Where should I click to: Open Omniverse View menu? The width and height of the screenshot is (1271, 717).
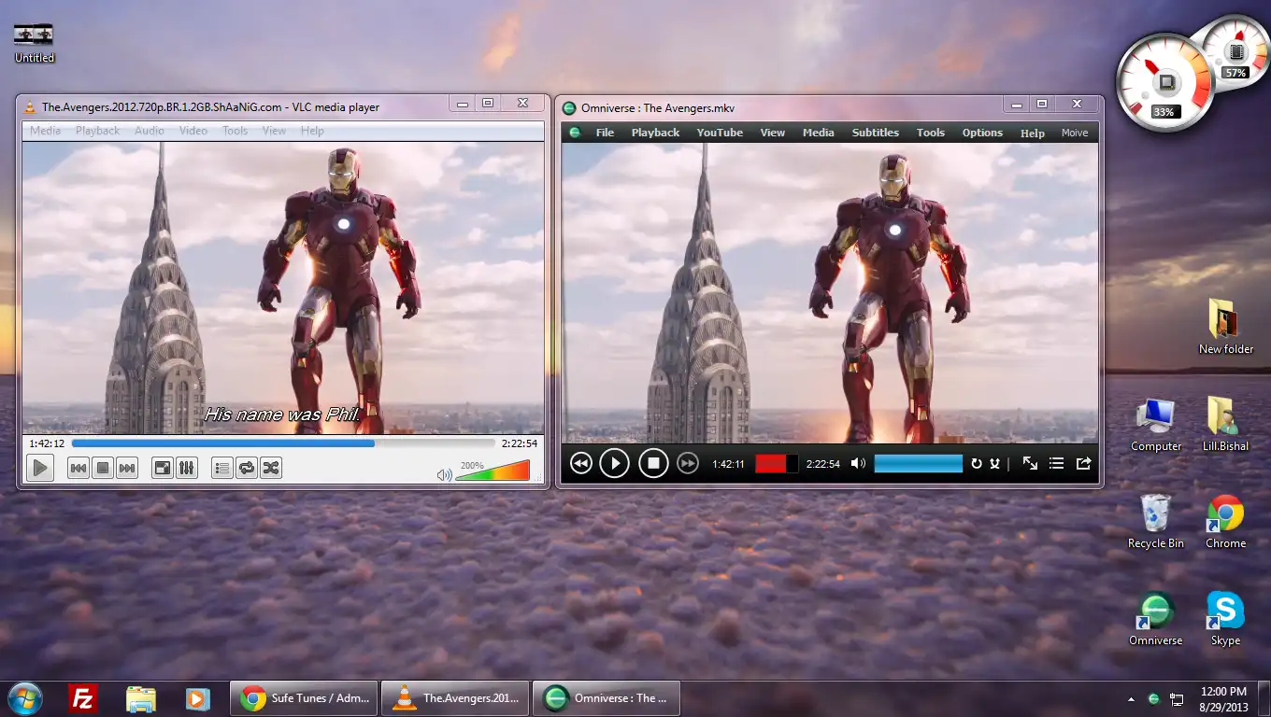pyautogui.click(x=773, y=133)
